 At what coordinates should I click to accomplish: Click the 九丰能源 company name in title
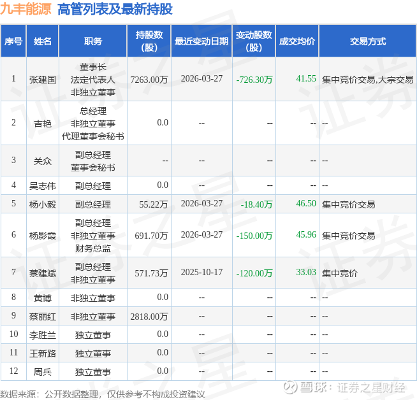tap(26, 9)
